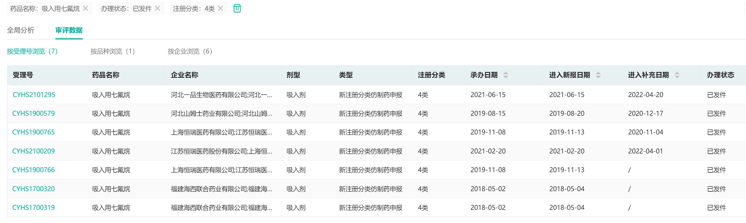
Task: Sort by 承办日期 column arrows
Action: pos(506,75)
